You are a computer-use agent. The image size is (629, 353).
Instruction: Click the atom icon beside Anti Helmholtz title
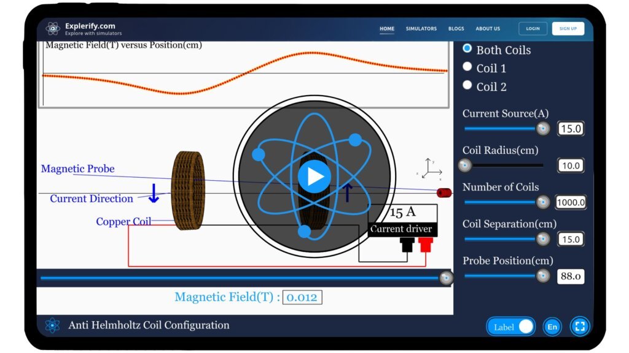[52, 325]
